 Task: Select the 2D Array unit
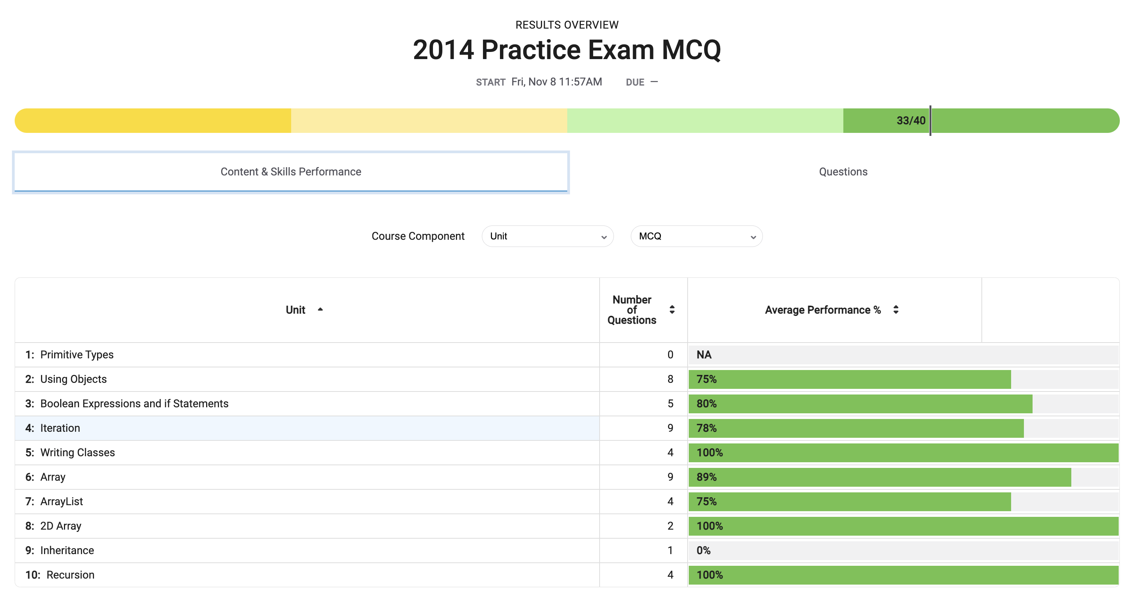(61, 526)
